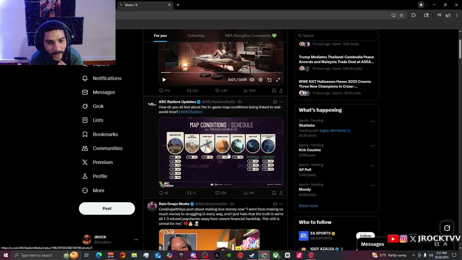Image resolution: width=462 pixels, height=260 pixels.
Task: Share the ARC Raiders Updates post
Action: tap(281, 193)
